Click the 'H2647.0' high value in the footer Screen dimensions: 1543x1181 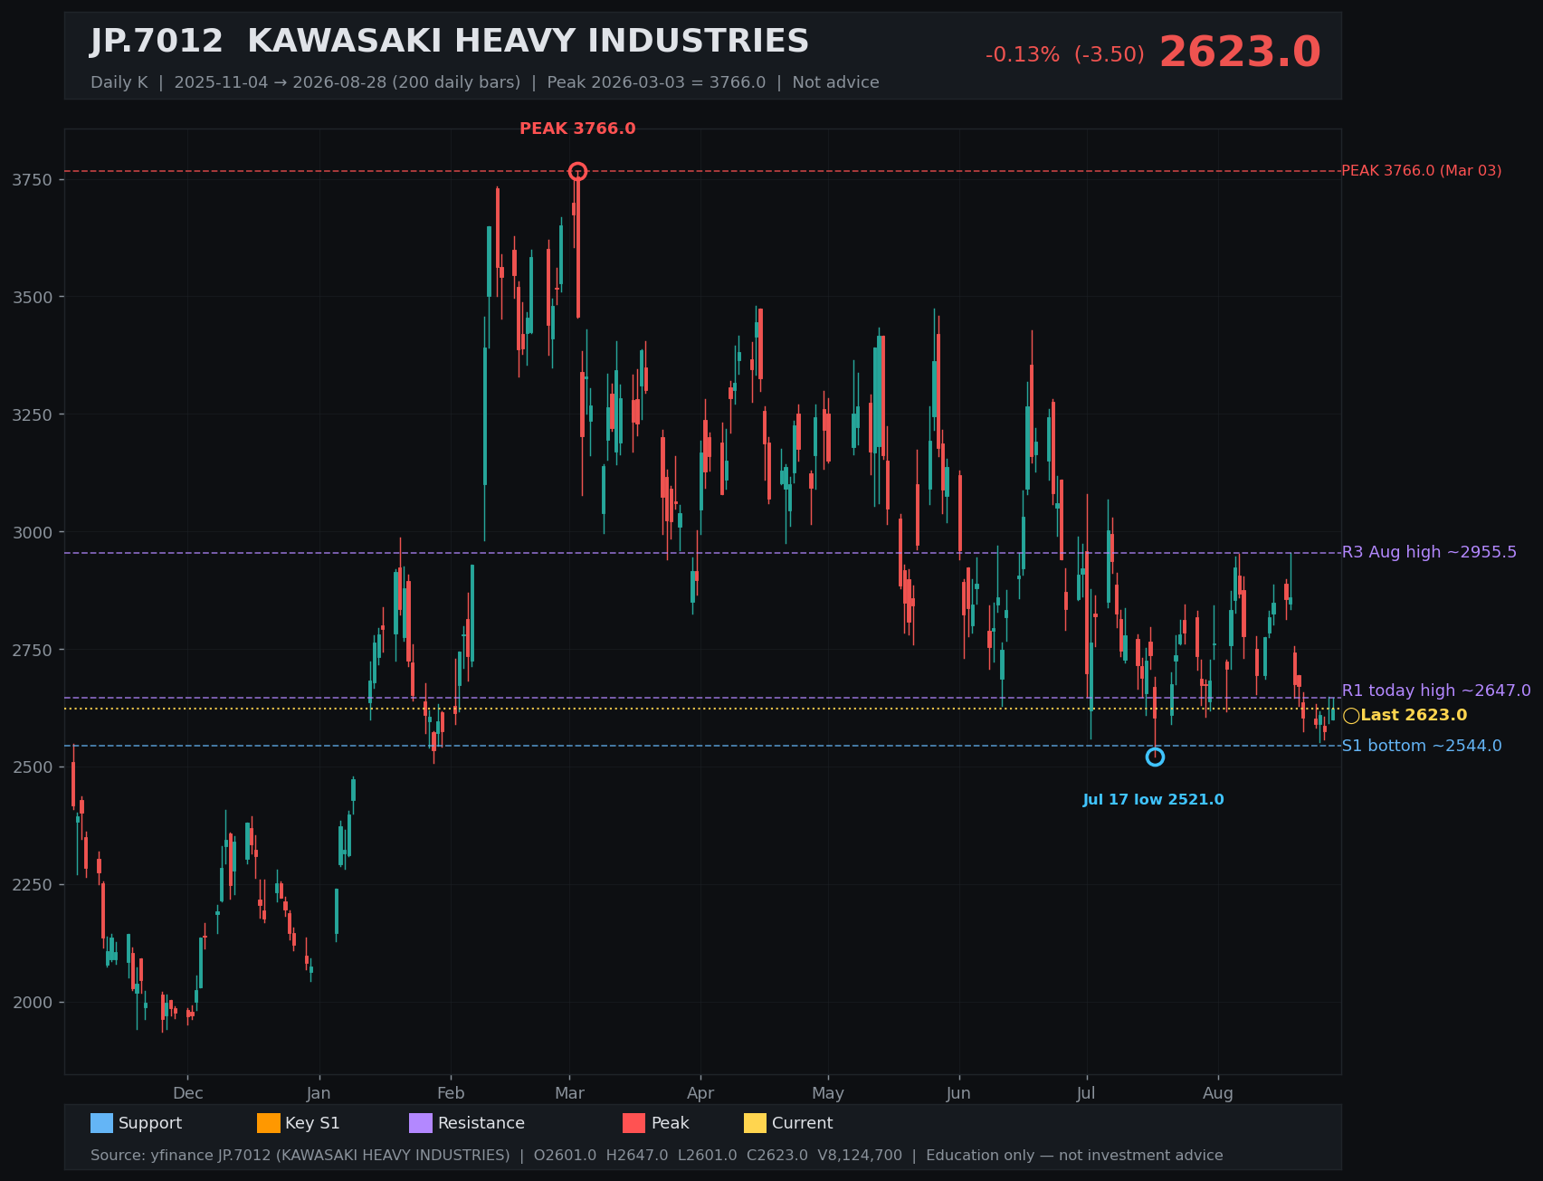637,1156
